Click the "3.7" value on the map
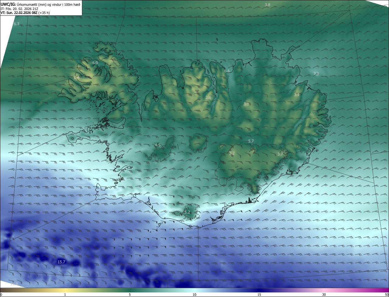This screenshot has height=297, width=389. (x=280, y=154)
